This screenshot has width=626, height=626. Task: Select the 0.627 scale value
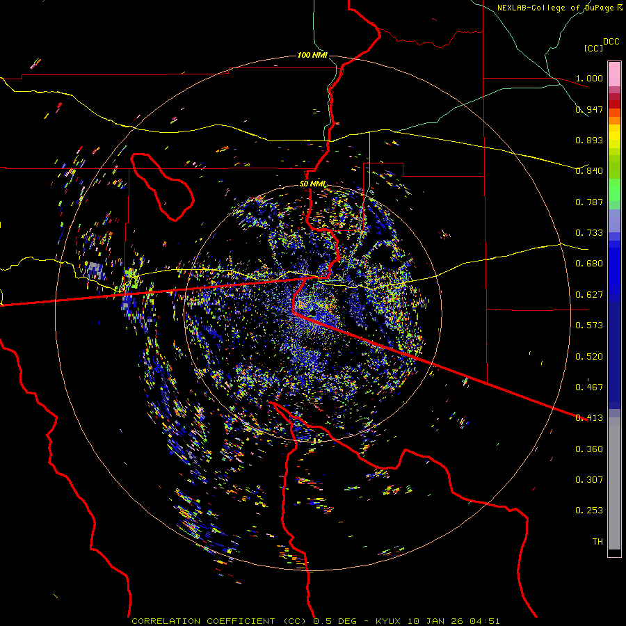(x=589, y=295)
